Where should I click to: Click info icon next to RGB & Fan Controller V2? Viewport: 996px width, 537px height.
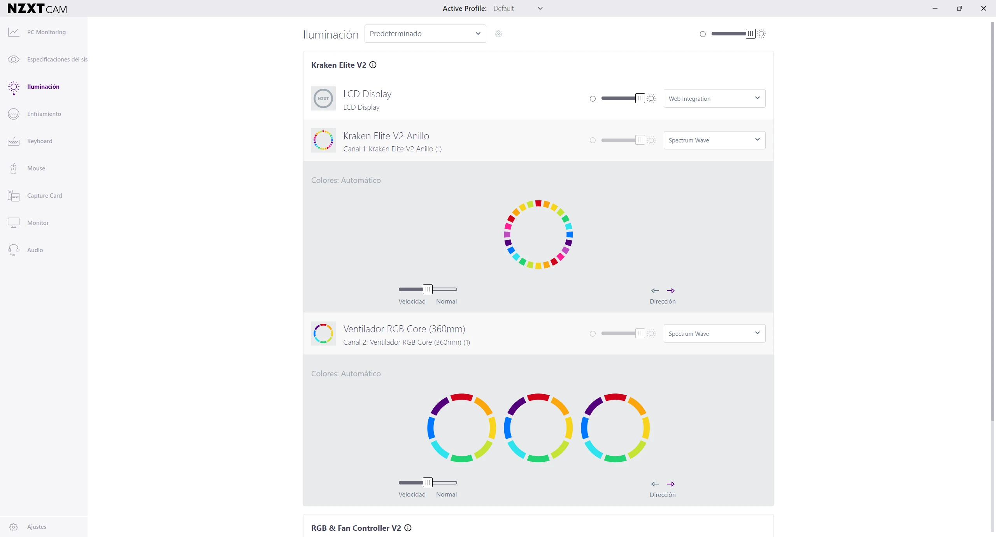coord(408,528)
